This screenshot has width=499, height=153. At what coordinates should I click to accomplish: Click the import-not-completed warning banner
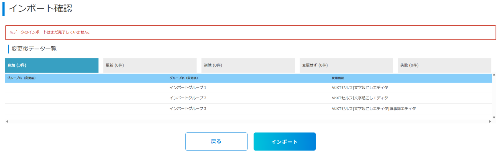pos(250,33)
